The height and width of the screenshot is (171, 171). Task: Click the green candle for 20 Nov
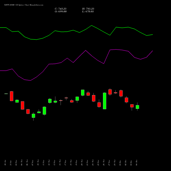(x=83, y=93)
